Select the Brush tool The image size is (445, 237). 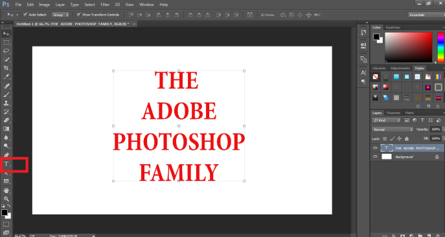pos(6,94)
